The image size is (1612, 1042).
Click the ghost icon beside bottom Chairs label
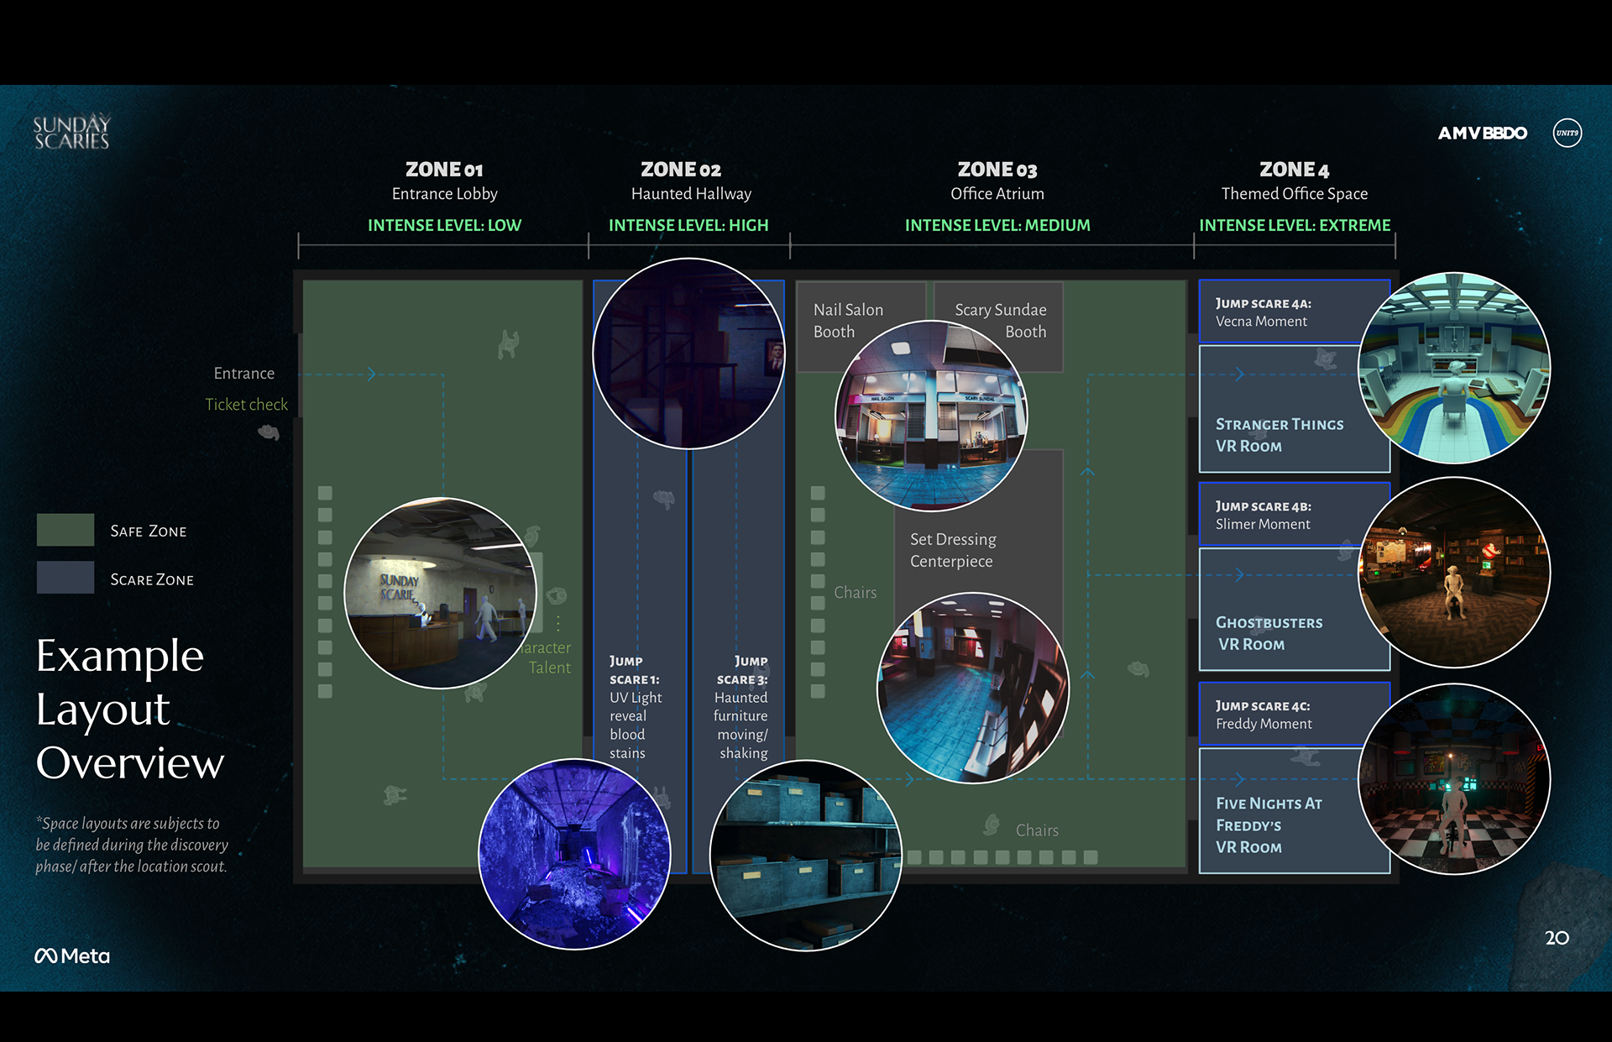(992, 825)
